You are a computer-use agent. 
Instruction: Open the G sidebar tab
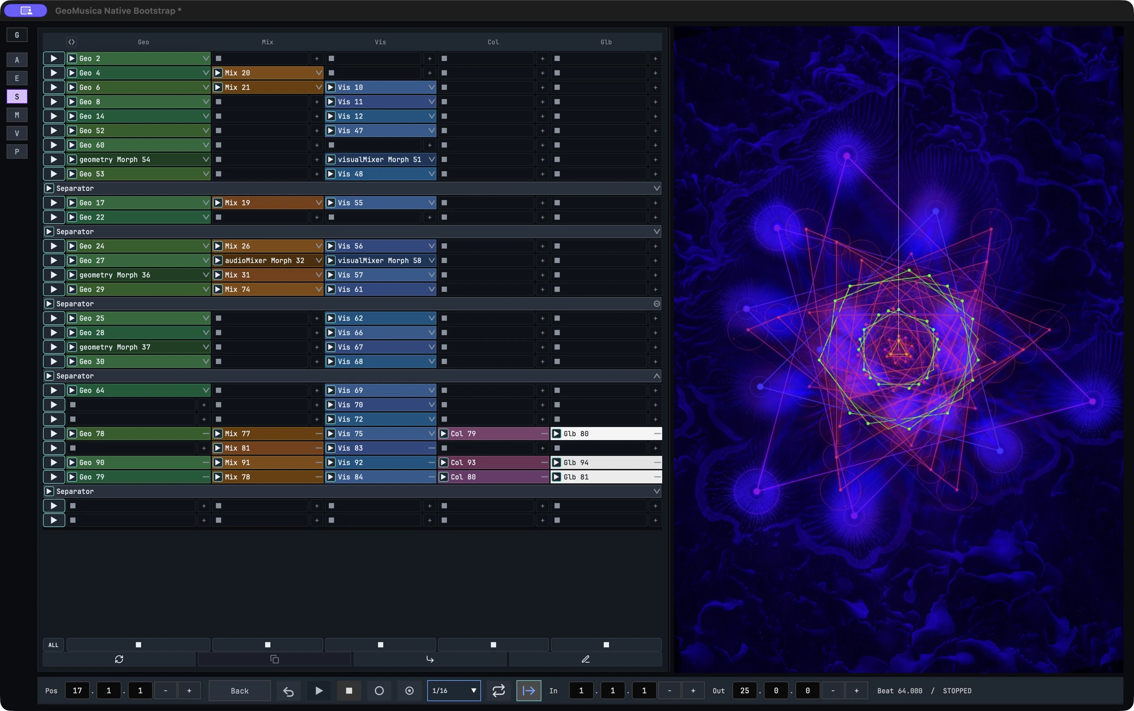17,35
